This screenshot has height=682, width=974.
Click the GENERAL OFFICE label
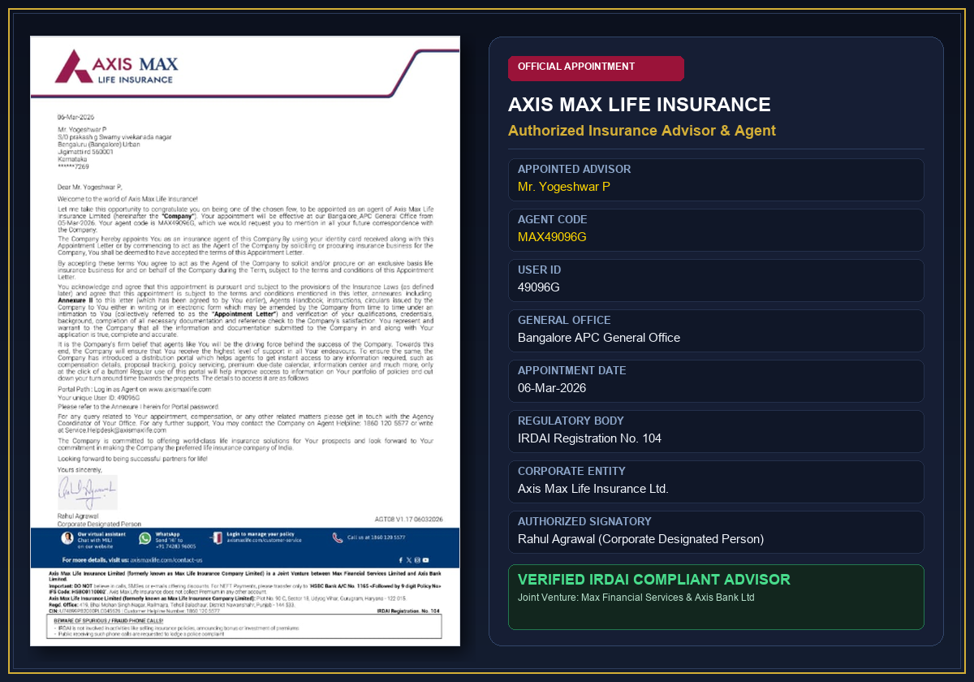click(x=564, y=320)
